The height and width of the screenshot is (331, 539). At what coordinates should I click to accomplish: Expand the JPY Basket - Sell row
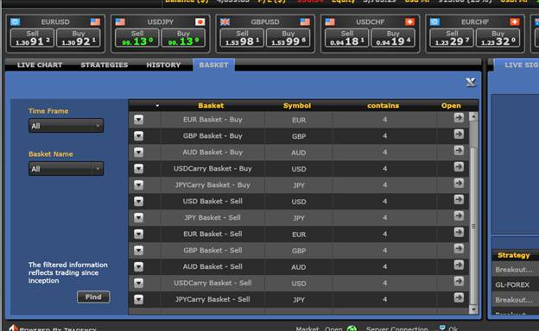[138, 217]
